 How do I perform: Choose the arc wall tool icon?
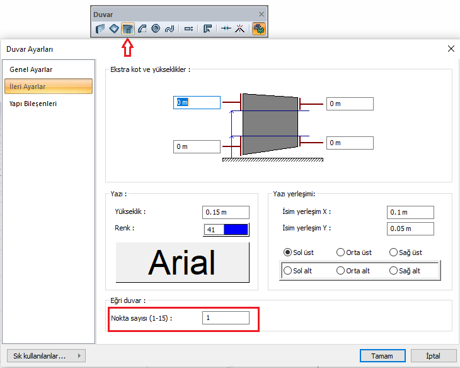142,28
